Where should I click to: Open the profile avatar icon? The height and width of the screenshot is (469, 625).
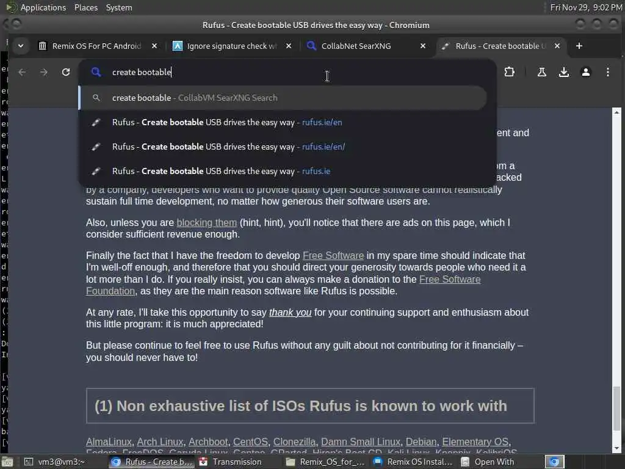[585, 72]
